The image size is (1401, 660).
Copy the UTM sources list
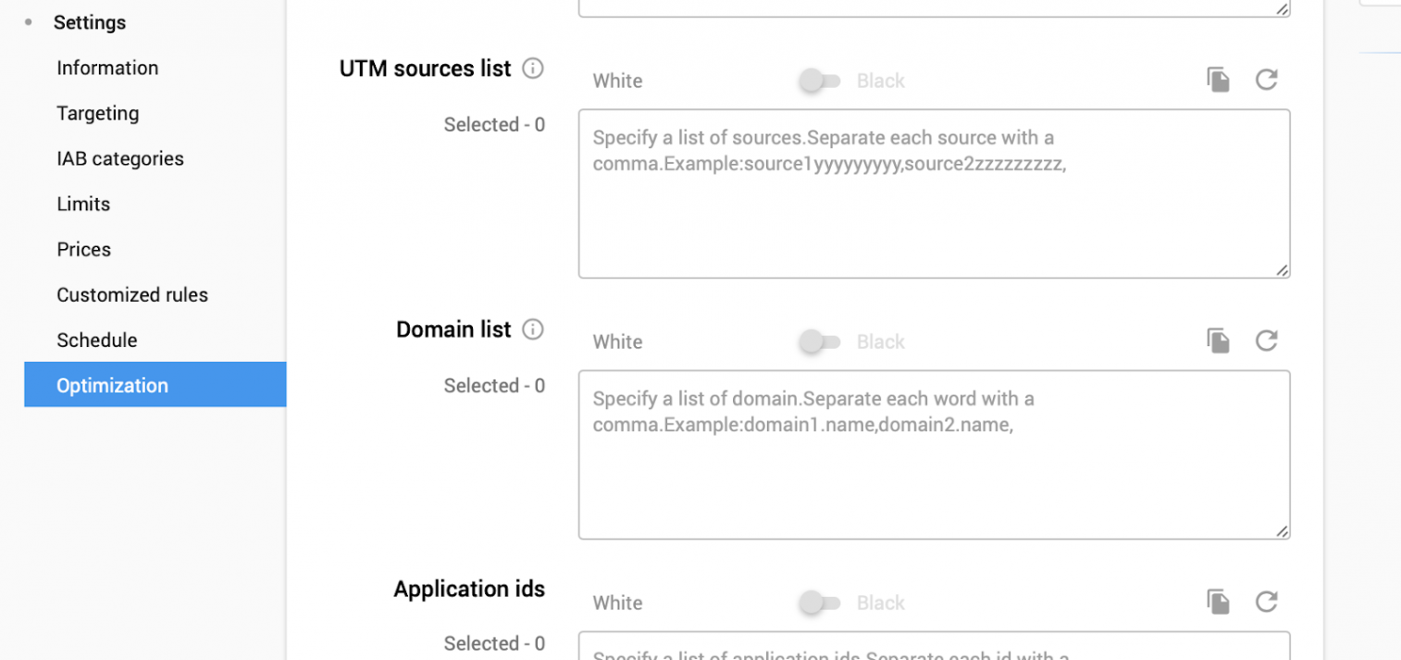click(x=1219, y=80)
